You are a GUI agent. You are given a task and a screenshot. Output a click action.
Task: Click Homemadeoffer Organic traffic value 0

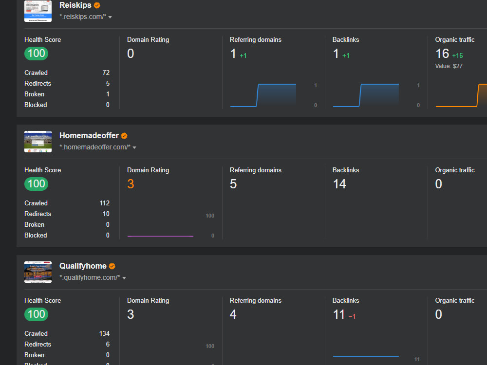[x=439, y=184]
